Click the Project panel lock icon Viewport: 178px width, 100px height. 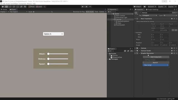[130, 49]
